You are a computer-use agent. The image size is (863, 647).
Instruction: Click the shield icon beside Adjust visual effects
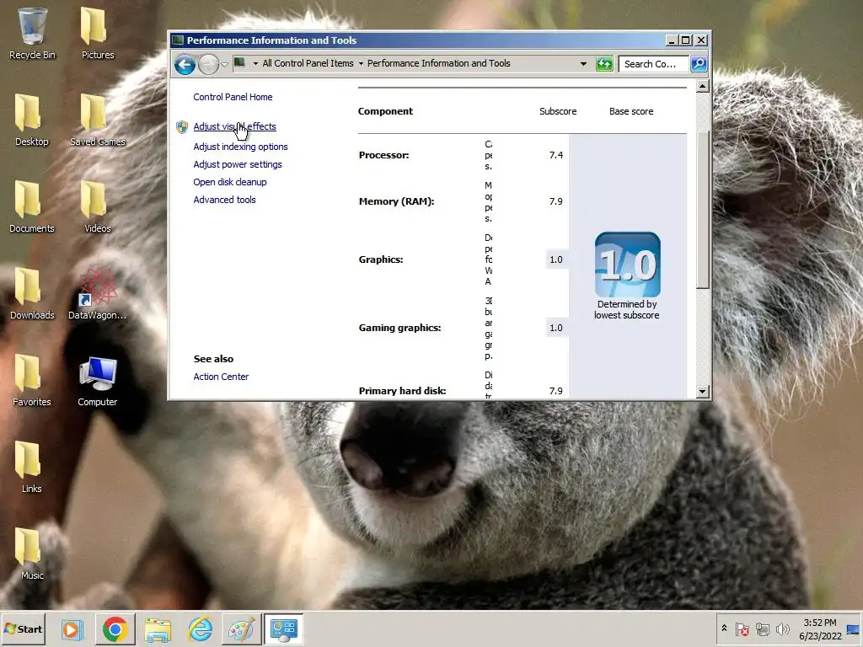tap(182, 127)
